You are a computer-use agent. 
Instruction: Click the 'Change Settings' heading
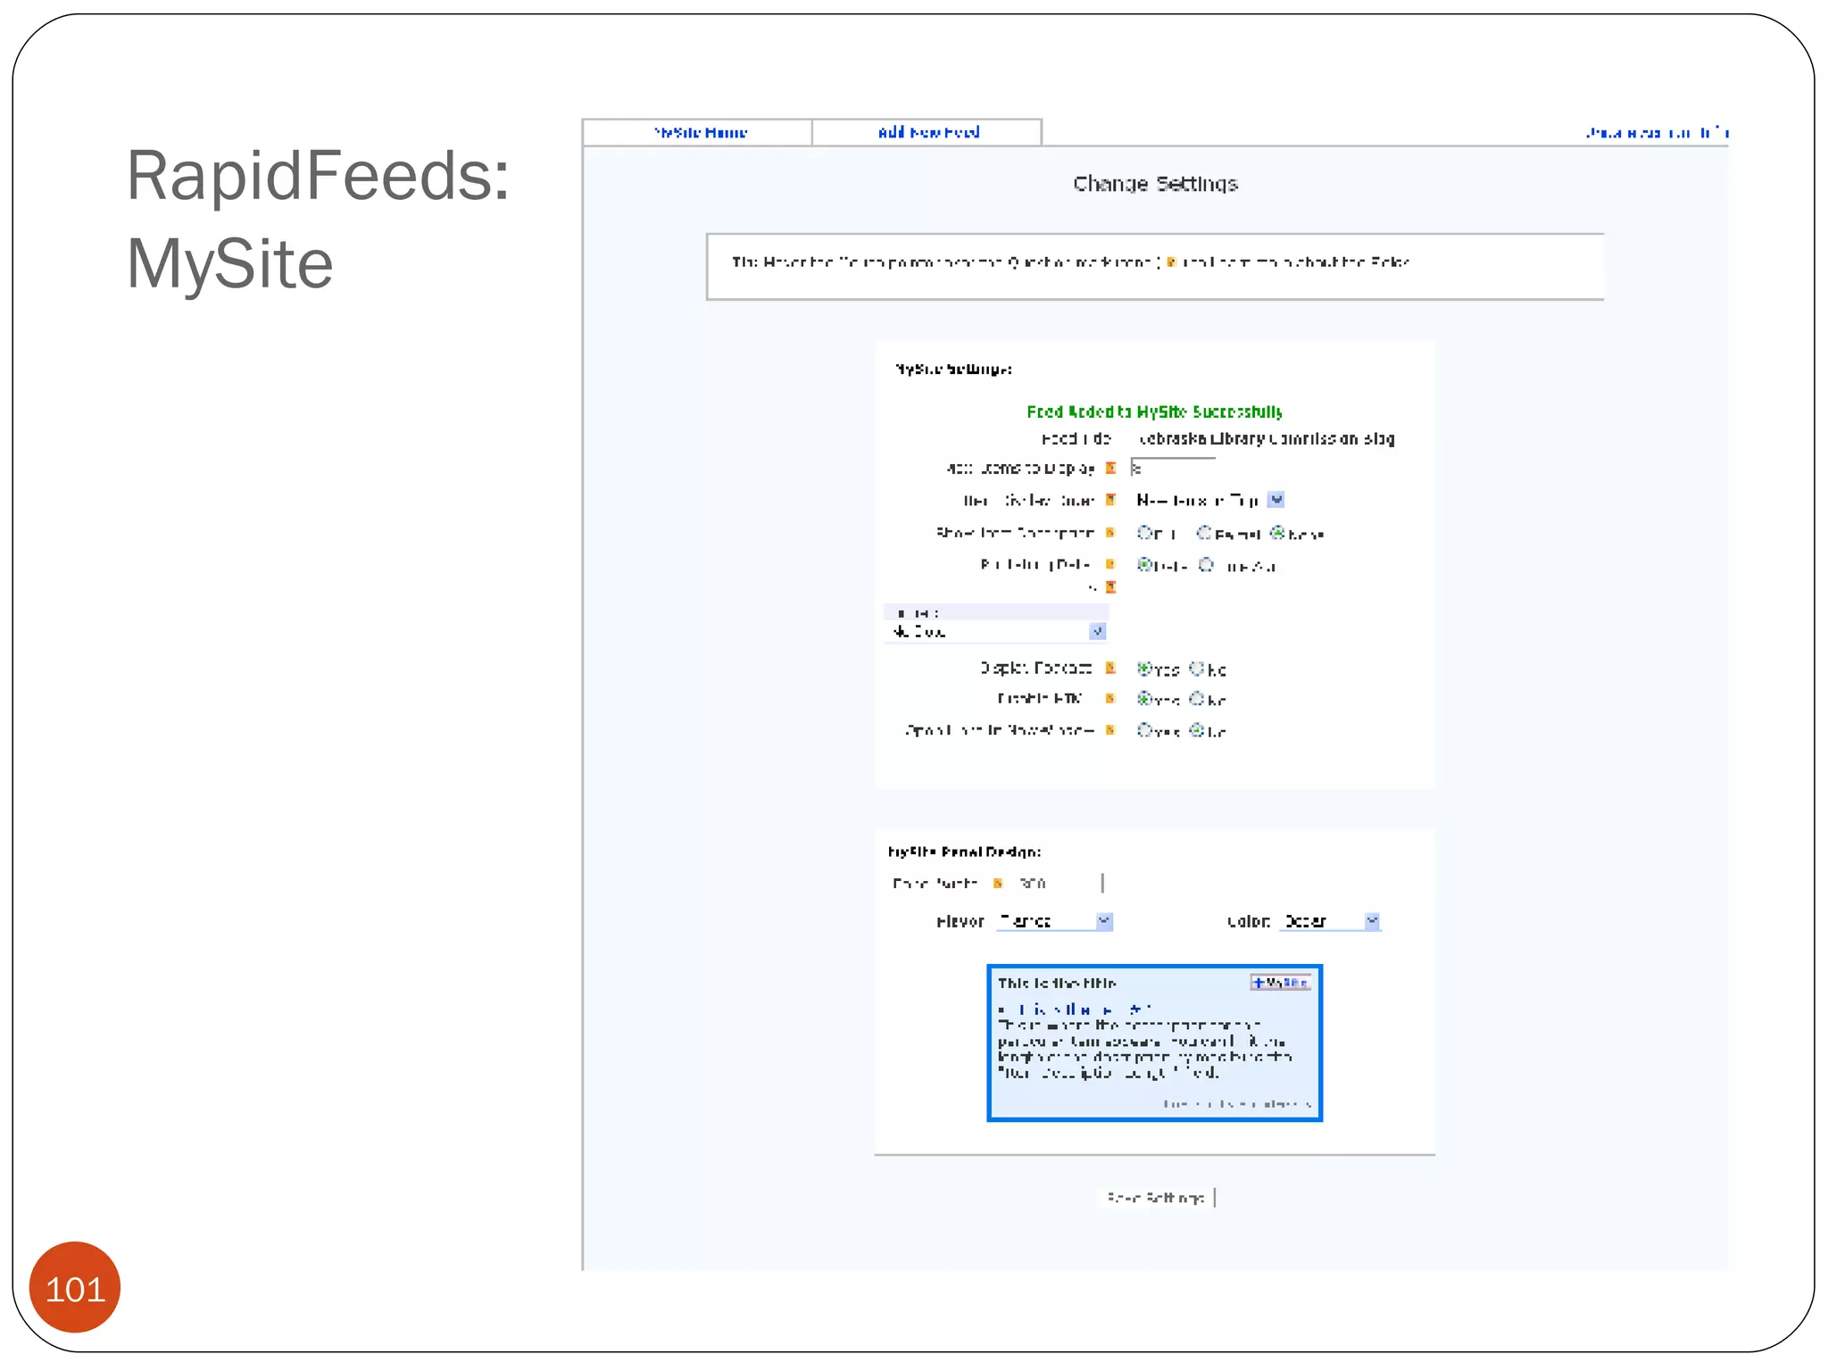point(1156,185)
